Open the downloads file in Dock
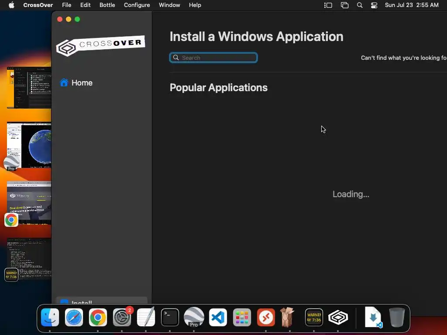Viewport: 447px width, 335px height. point(374,318)
